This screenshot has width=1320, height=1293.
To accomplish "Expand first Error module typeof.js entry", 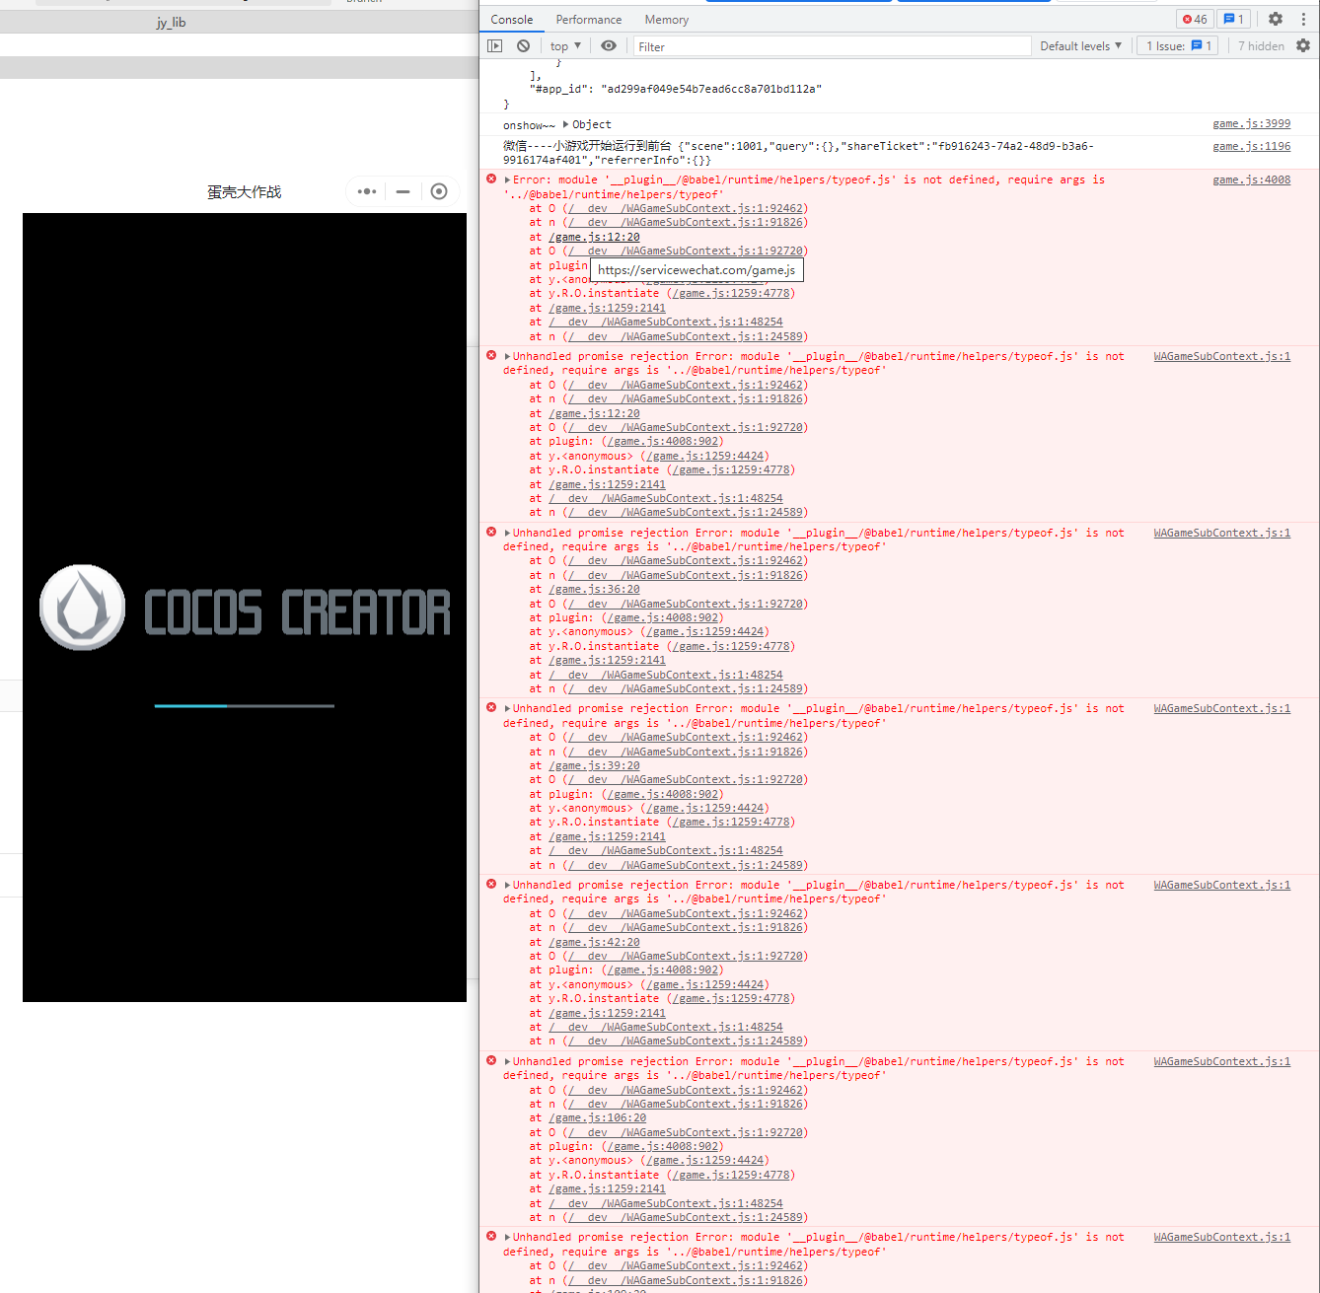I will point(507,180).
